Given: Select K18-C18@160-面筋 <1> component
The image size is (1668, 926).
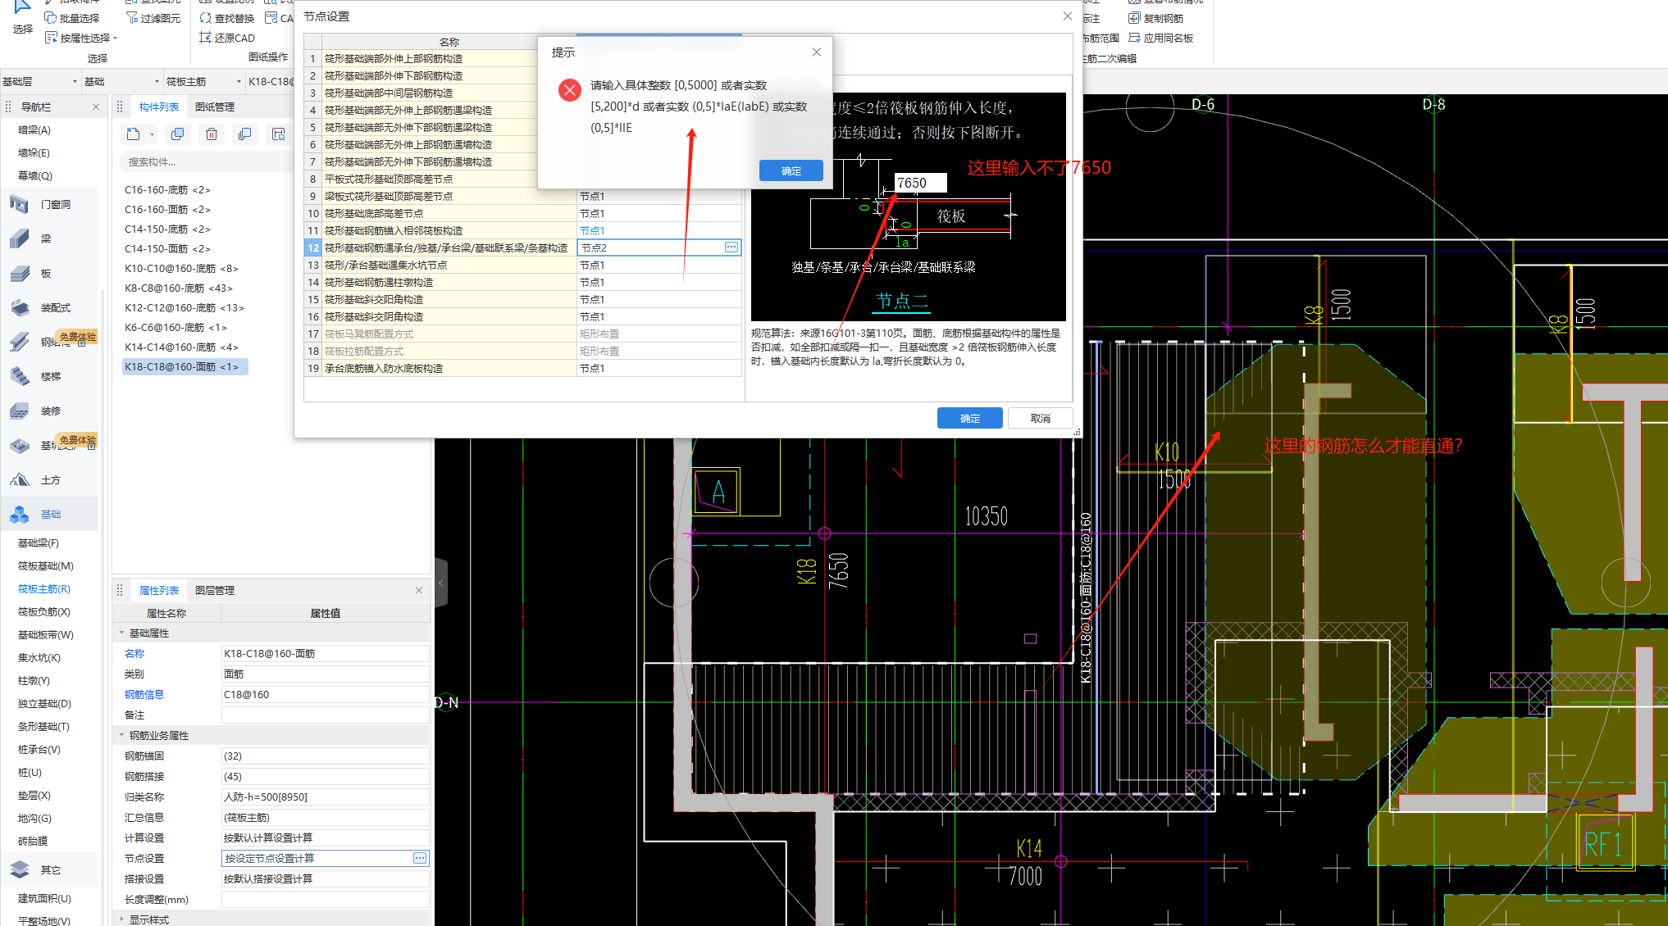Looking at the screenshot, I should 185,366.
